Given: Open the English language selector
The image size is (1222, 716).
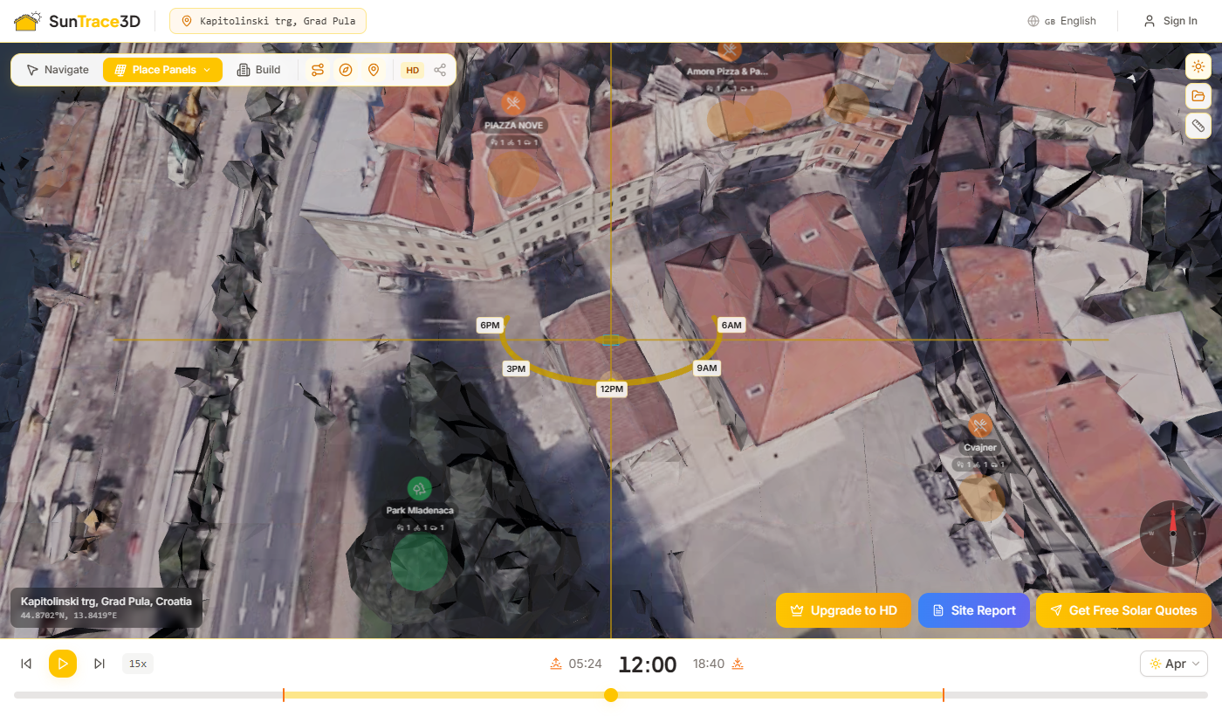Looking at the screenshot, I should tap(1062, 21).
